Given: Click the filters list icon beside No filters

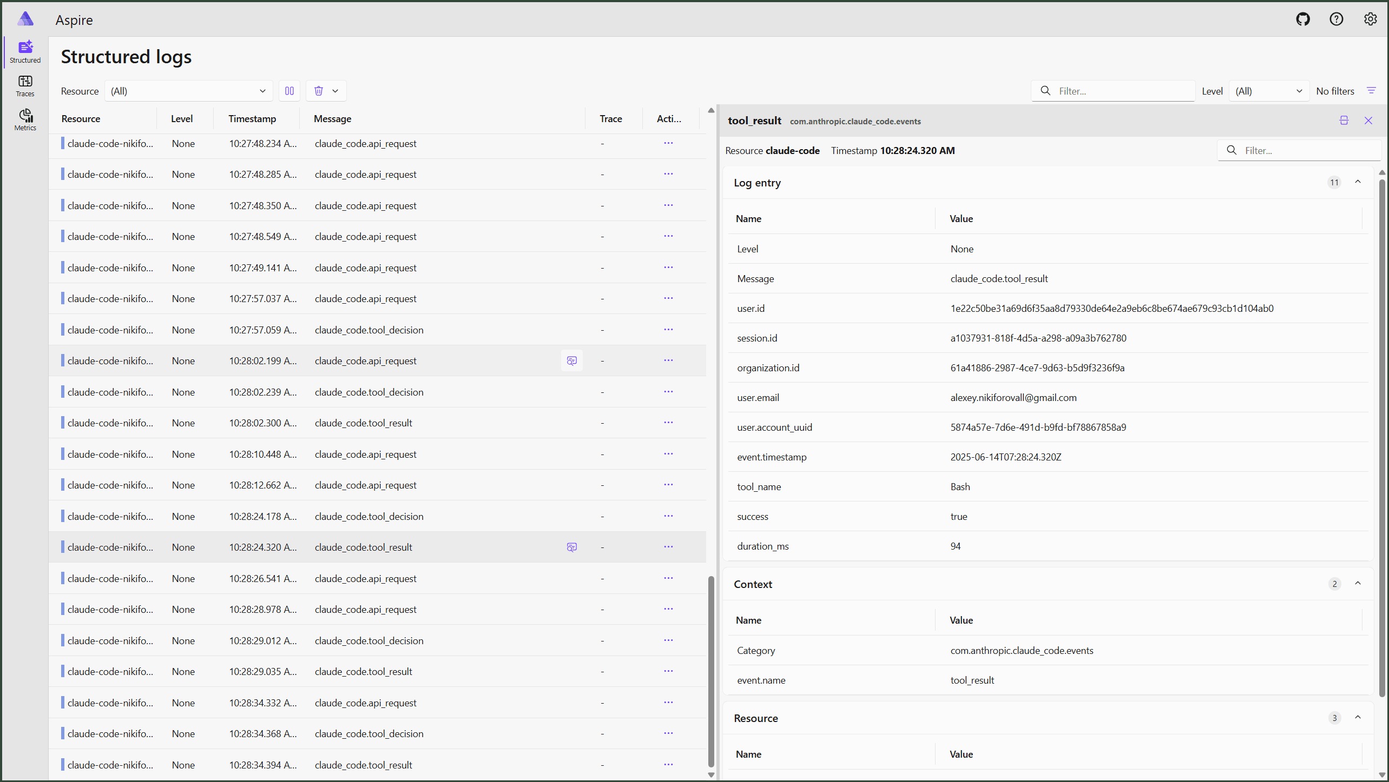Looking at the screenshot, I should [1371, 91].
